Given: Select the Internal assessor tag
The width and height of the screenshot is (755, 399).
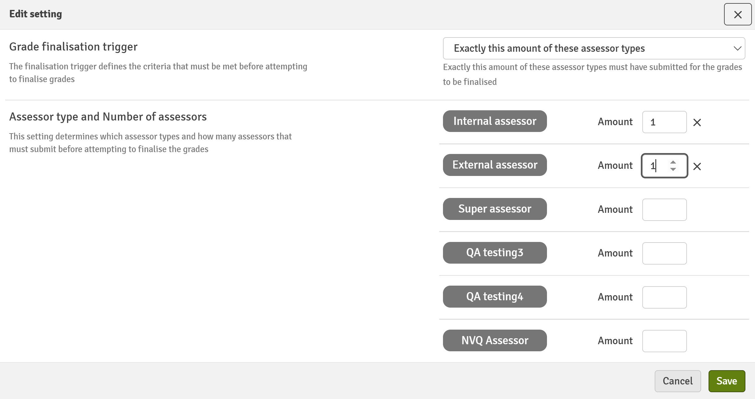Looking at the screenshot, I should (495, 121).
